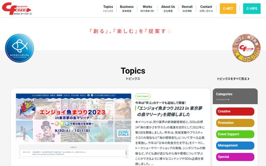Image resolution: width=266 pixels, height=166 pixels.
Task: Open the Recruit menu item
Action: [187, 8]
